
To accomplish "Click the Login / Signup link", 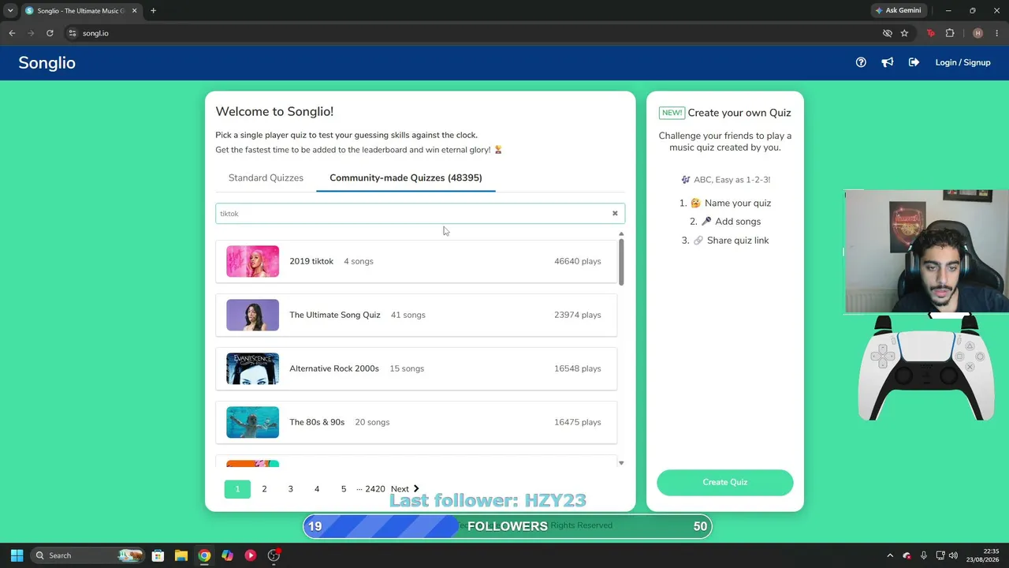I will 962,62.
